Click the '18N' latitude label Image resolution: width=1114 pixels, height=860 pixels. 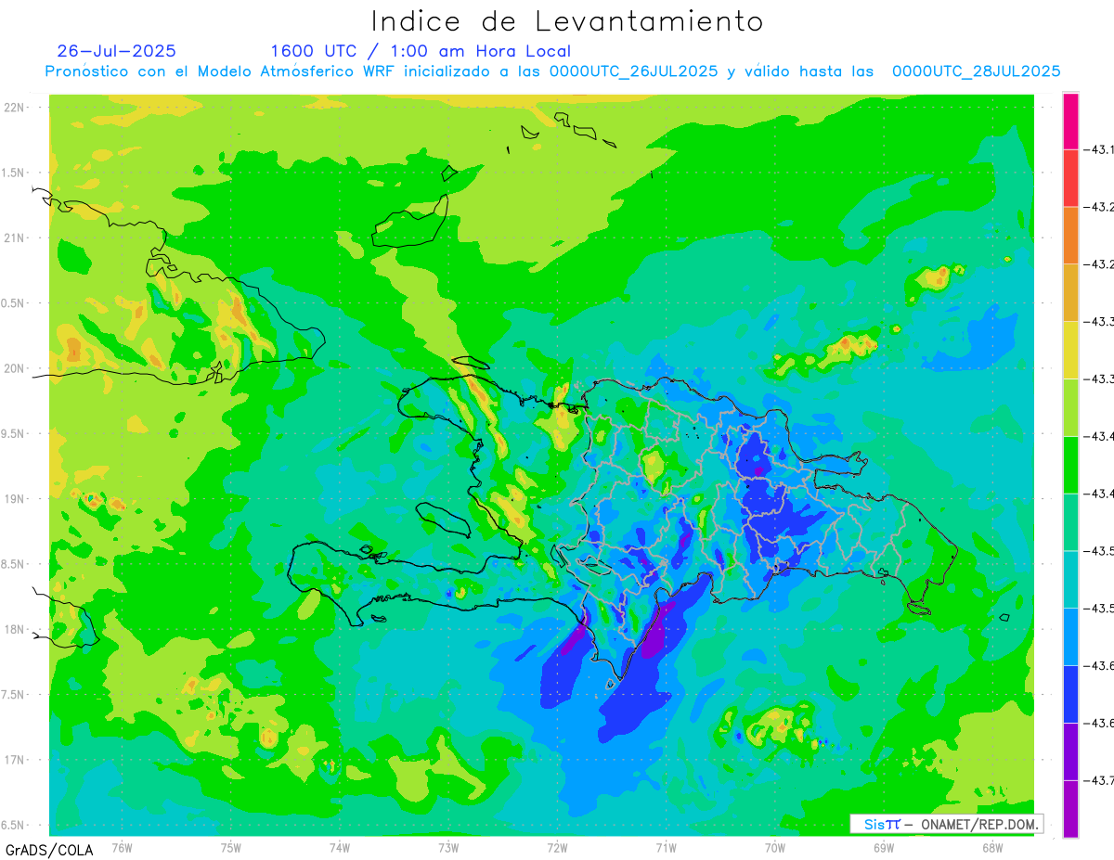click(16, 629)
